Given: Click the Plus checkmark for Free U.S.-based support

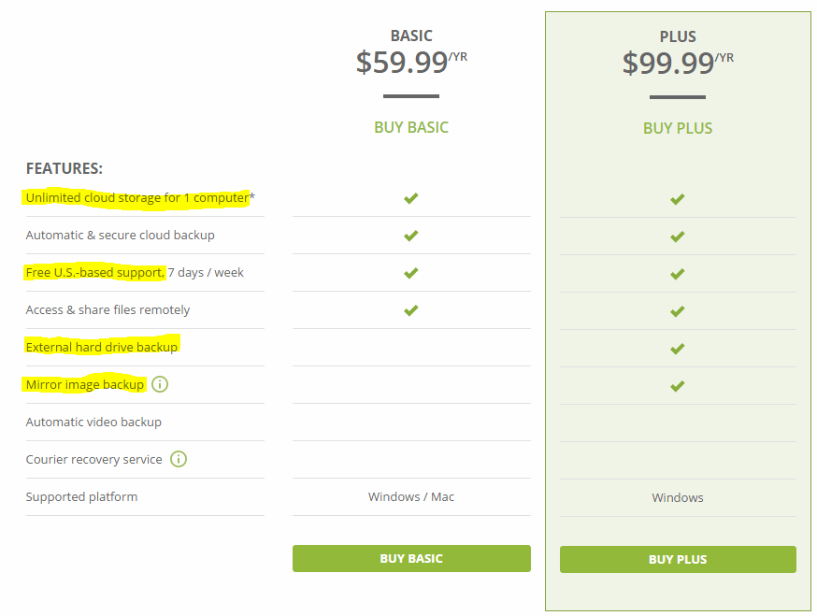Looking at the screenshot, I should 677,274.
